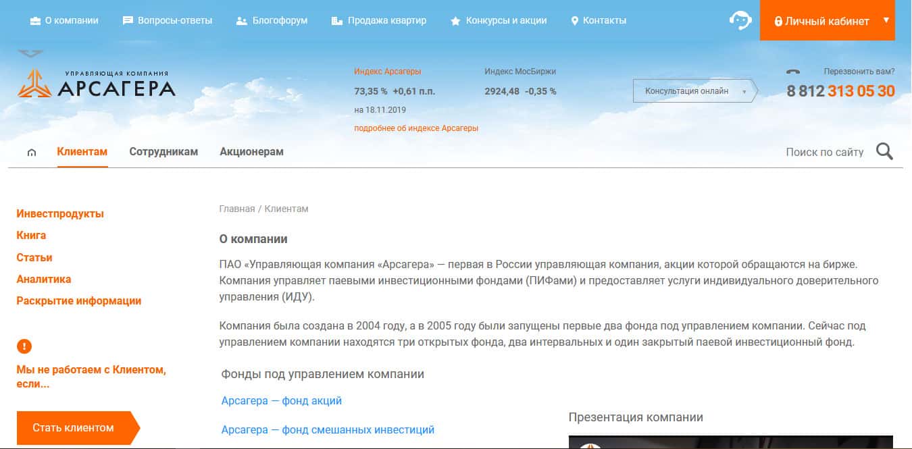Image resolution: width=912 pixels, height=449 pixels.
Task: Select the Клиентам tab
Action: coord(82,152)
